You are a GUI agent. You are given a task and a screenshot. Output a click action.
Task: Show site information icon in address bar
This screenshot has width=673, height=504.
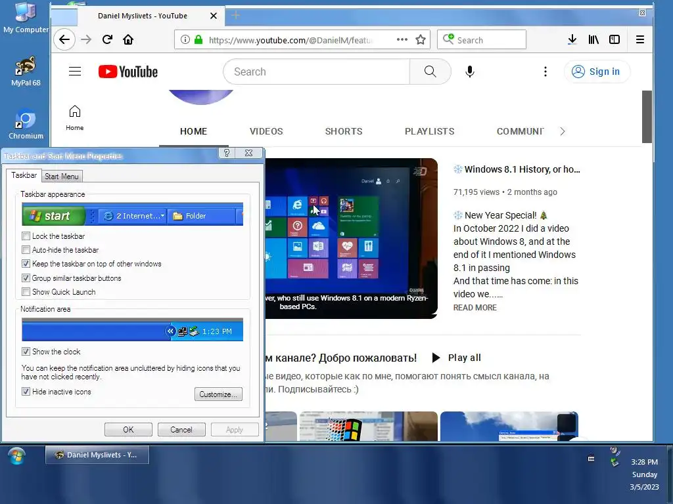[x=185, y=40]
